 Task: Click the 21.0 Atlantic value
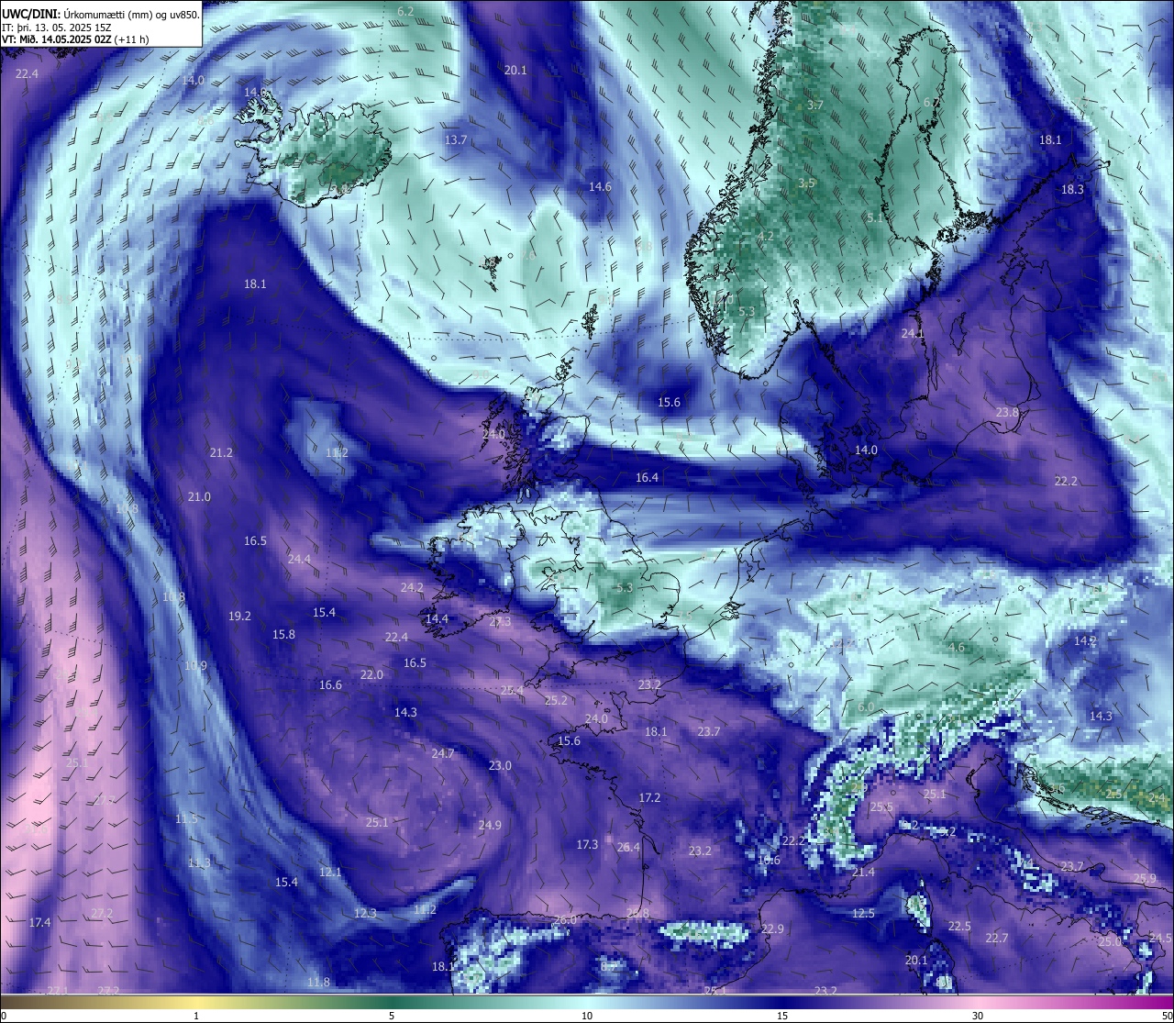199,496
